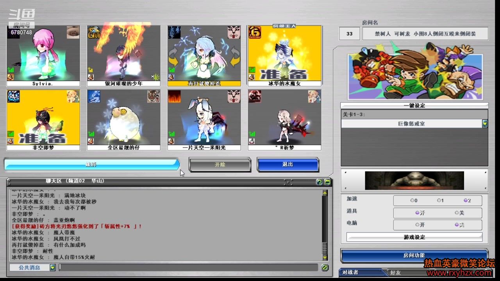Click the 游戏设定 game settings button
The width and height of the screenshot is (500, 281).
(414, 237)
